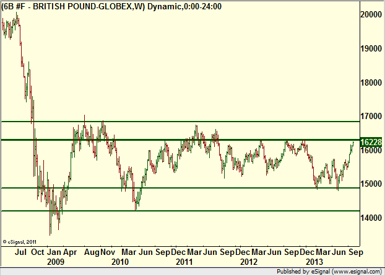This screenshot has height=276, width=385.
Task: Select the 2012 year label on time axis
Action: (249, 262)
